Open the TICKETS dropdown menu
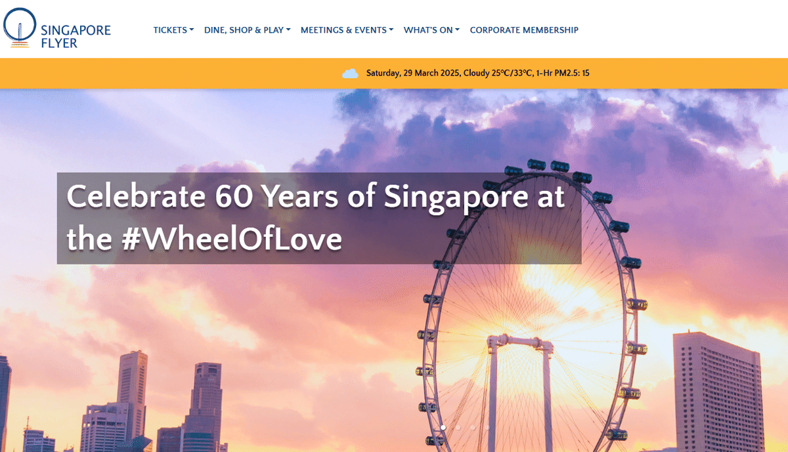Viewport: 788px width, 452px height. (173, 30)
